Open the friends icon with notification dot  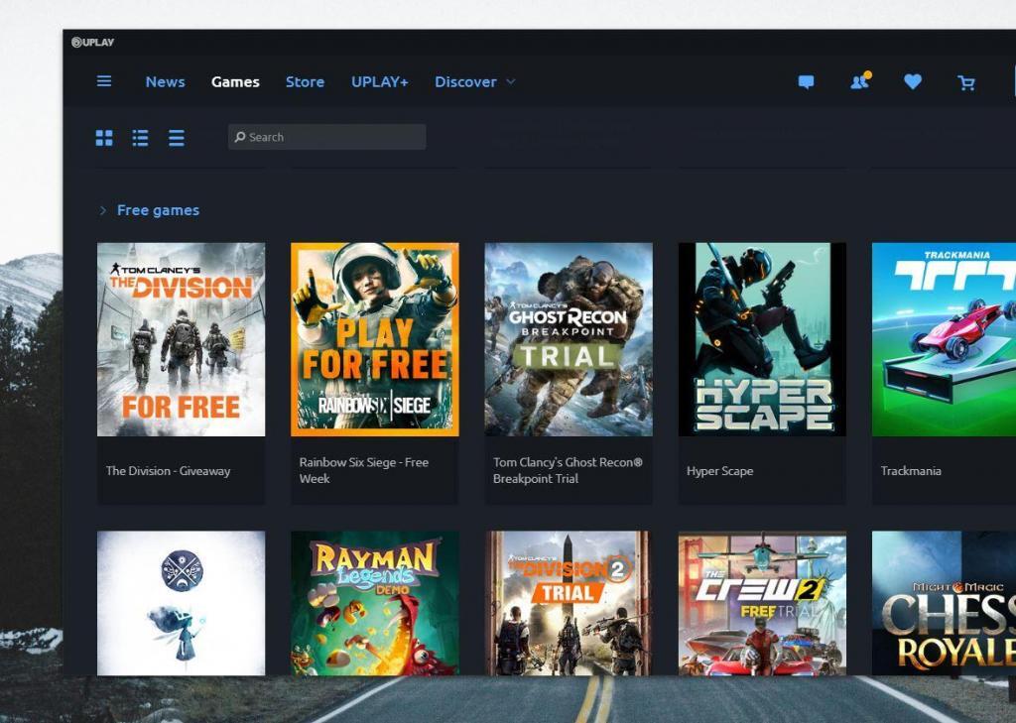pos(859,81)
